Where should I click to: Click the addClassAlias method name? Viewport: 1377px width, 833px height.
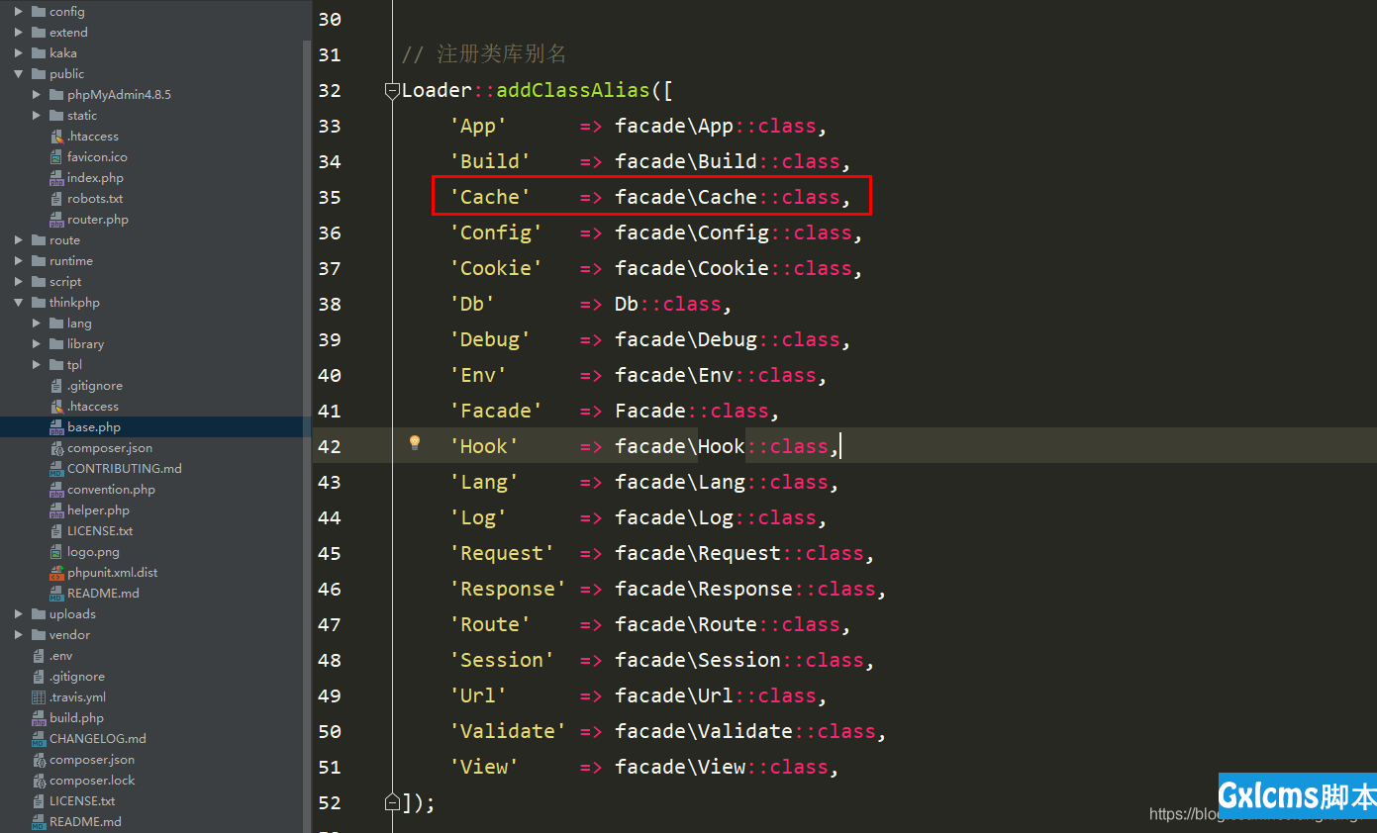573,91
